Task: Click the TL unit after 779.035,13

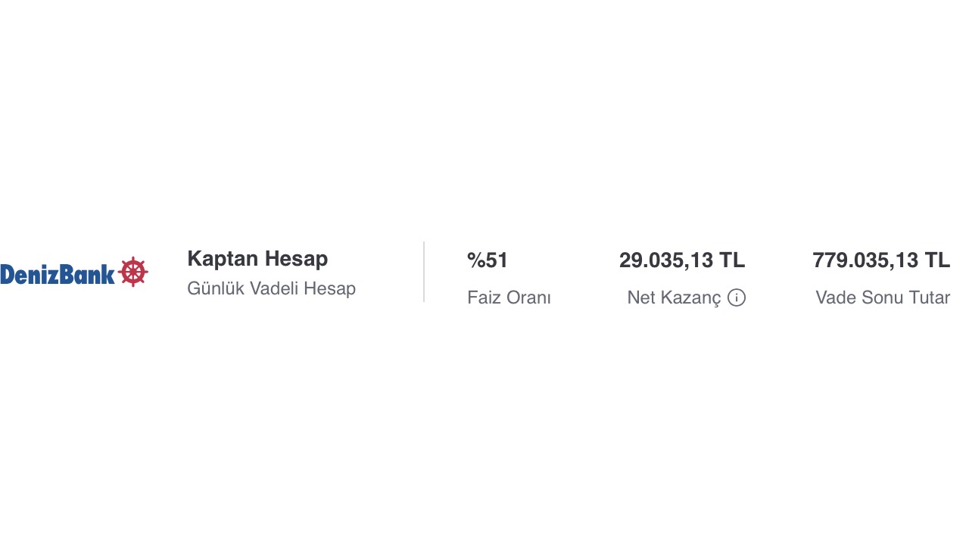Action: click(937, 260)
